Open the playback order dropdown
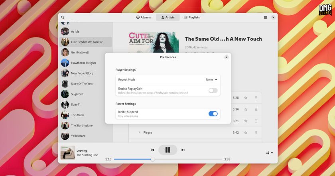Image resolution: width=335 pixels, height=176 pixels. (269, 153)
